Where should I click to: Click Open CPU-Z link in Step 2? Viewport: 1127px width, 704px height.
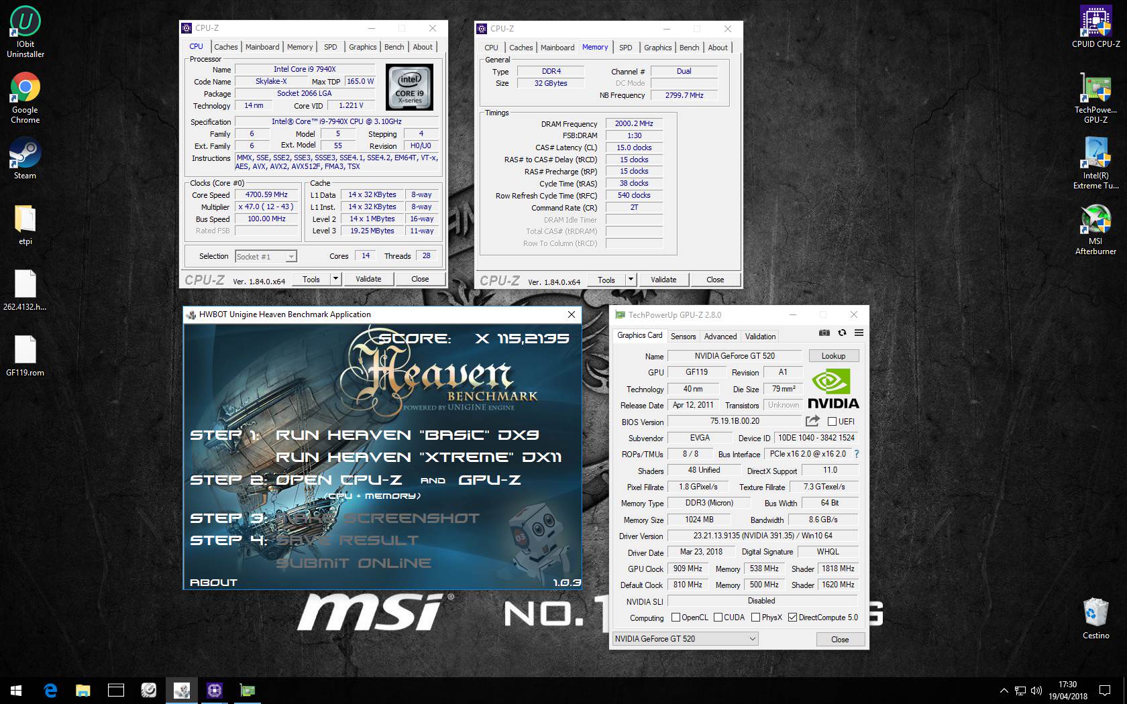point(339,480)
